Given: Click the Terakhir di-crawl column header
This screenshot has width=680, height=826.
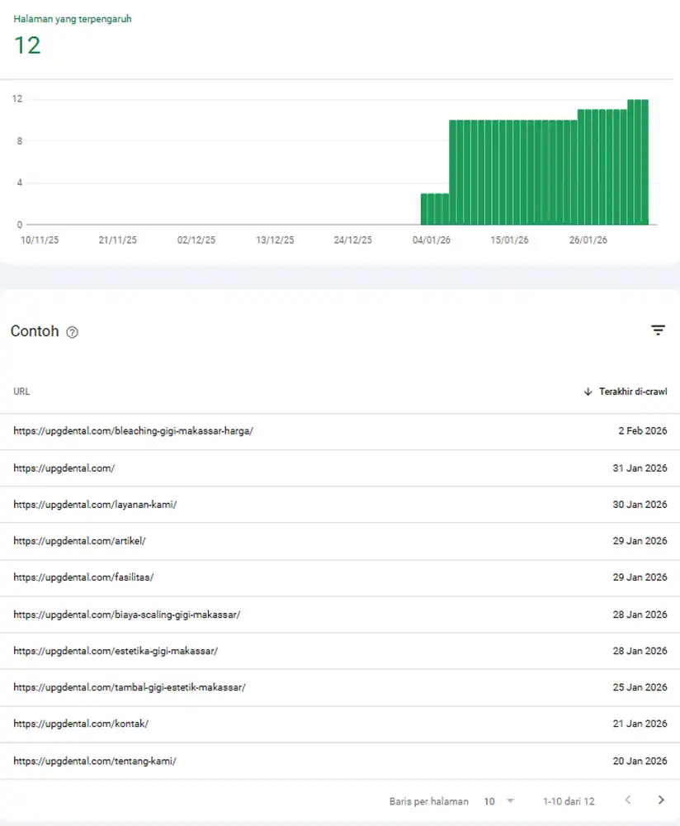Looking at the screenshot, I should click(633, 392).
